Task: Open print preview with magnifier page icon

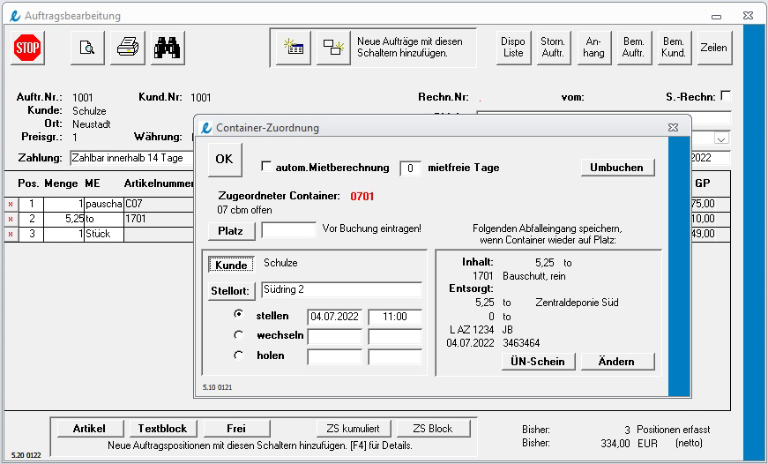Action: (87, 48)
